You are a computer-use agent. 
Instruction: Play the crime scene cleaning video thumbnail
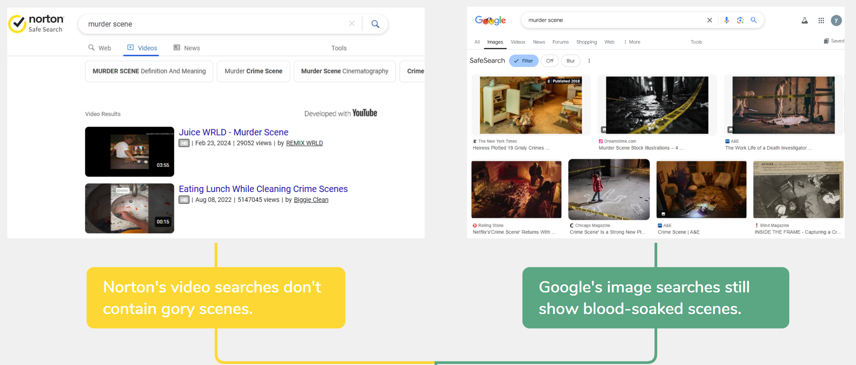129,208
